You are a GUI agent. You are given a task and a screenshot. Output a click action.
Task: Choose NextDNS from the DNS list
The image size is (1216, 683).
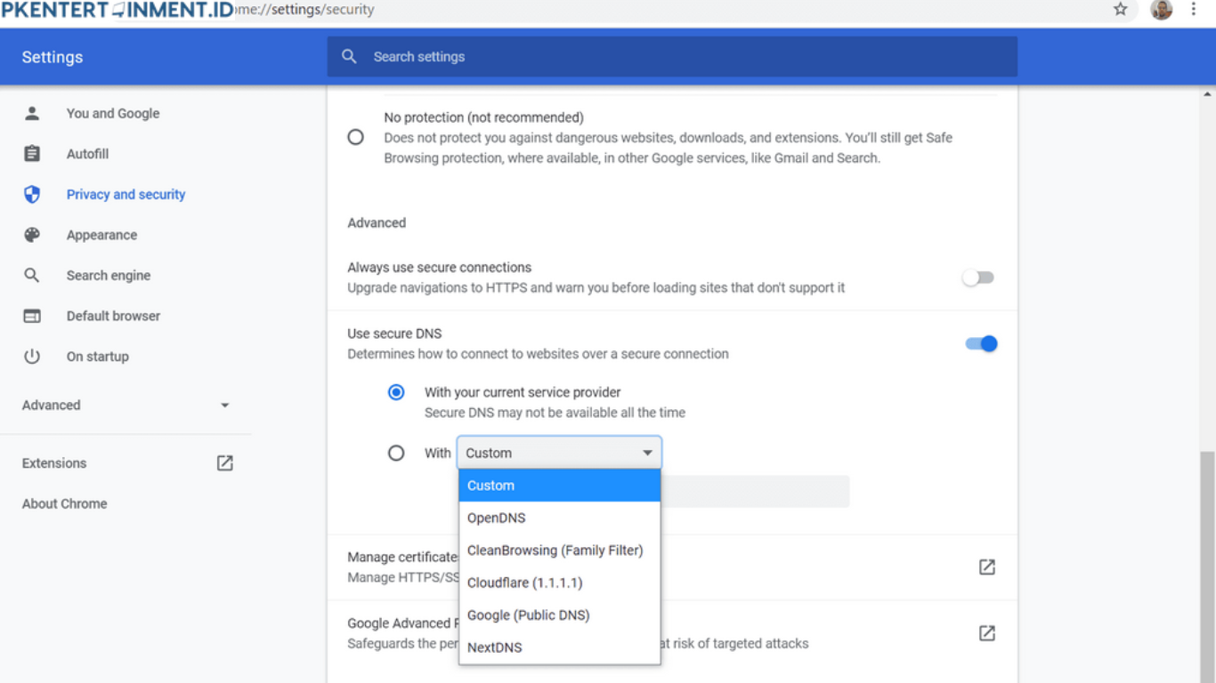(559, 647)
